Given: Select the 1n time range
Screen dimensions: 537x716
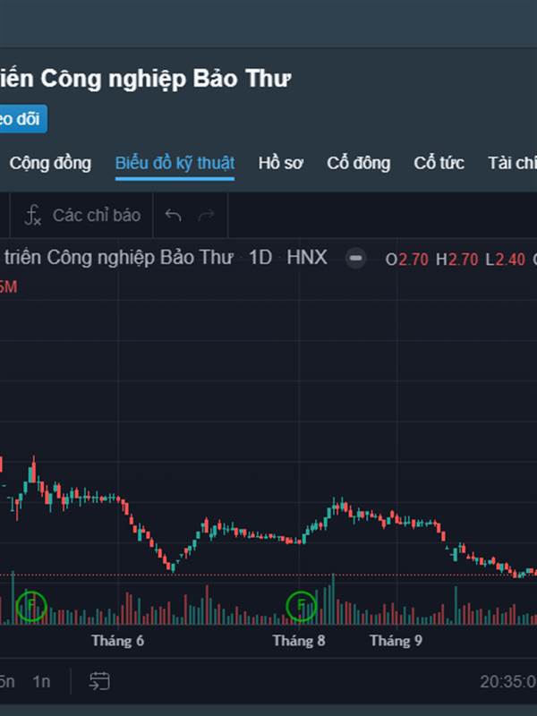Looking at the screenshot, I should pos(41,681).
